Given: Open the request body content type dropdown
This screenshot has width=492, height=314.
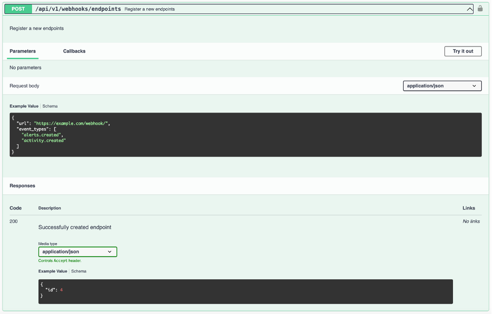Looking at the screenshot, I should click(442, 86).
